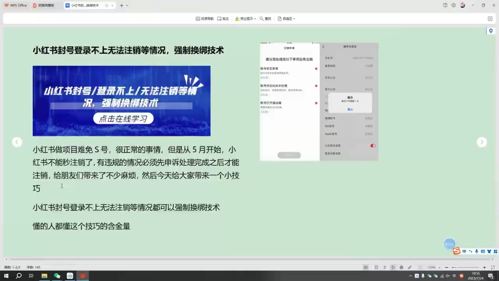Switch to page layout view icon
This screenshot has width=499, height=281.
(x=376, y=267)
